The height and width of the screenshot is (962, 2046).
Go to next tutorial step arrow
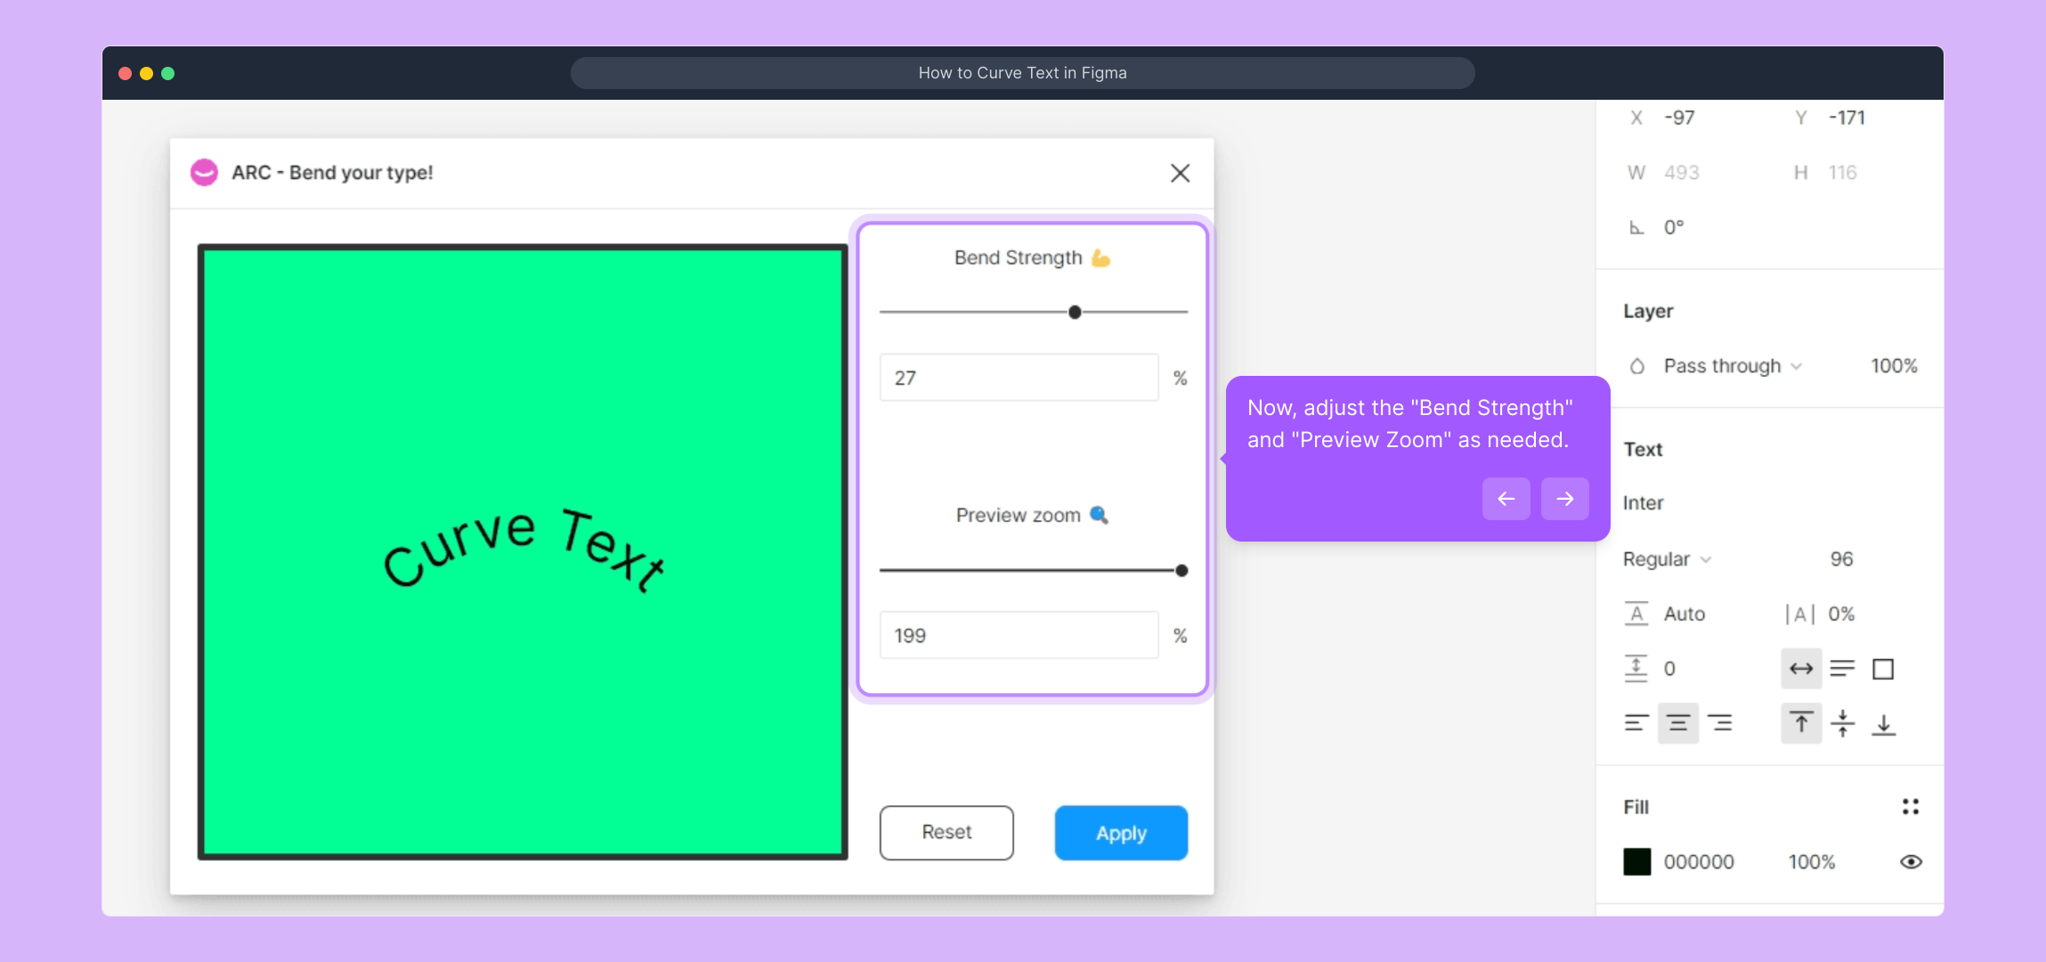point(1564,499)
